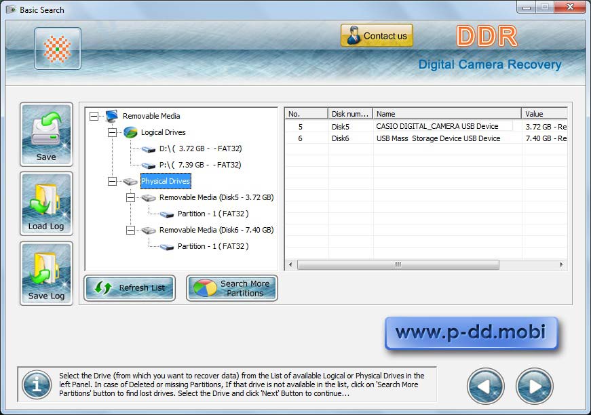The height and width of the screenshot is (415, 591).
Task: Sort by Disk num... column header
Action: pyautogui.click(x=350, y=114)
